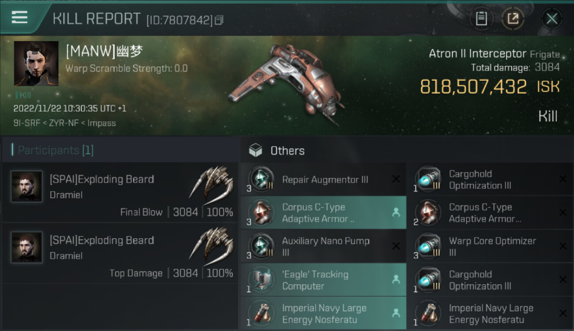Screen dimensions: 574x331
Task: View the victim pilot portrait
Action: pyautogui.click(x=36, y=64)
